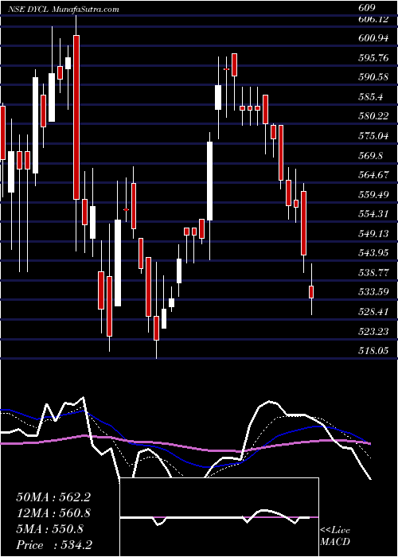Click the 50MA : 562.2 readout
Image resolution: width=398 pixels, height=557 pixels.
[53, 497]
